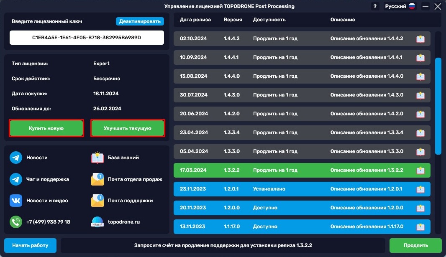Select the highlighted 1.3.2.2 release date 17.03.2024
Image resolution: width=446 pixels, height=257 pixels.
tap(193, 170)
